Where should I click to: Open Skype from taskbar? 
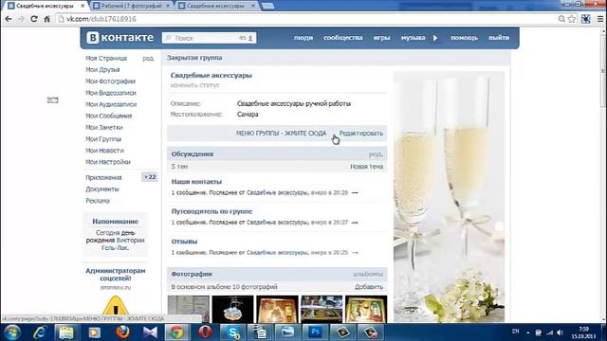coord(233,332)
